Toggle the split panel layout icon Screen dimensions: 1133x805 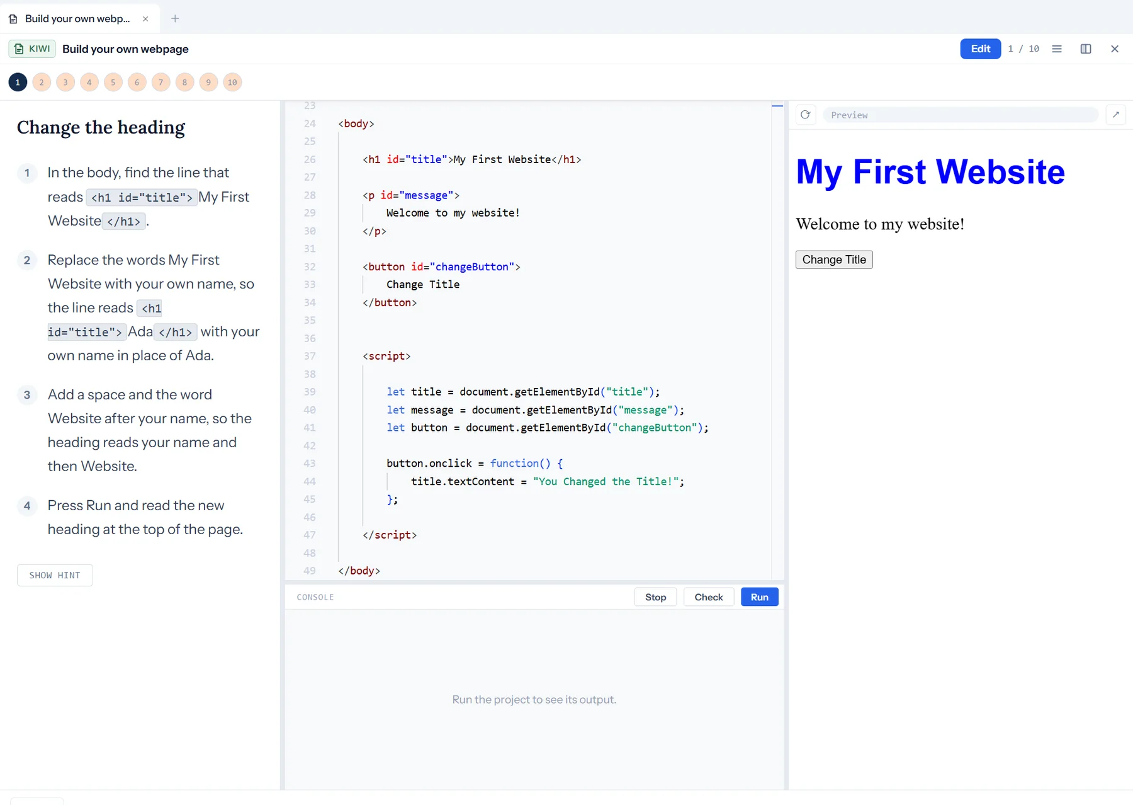(1086, 49)
